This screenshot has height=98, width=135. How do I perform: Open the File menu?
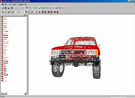pyautogui.click(x=3, y=4)
